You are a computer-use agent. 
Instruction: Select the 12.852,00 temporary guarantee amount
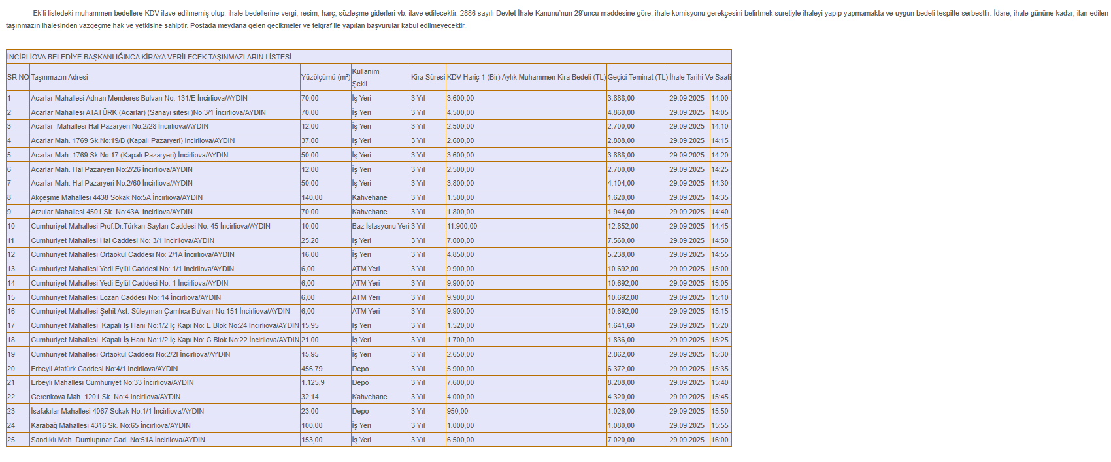pos(623,226)
